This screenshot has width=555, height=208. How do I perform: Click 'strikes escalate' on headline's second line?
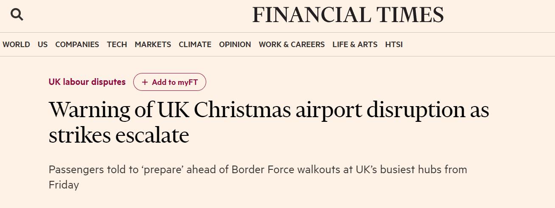pyautogui.click(x=119, y=135)
